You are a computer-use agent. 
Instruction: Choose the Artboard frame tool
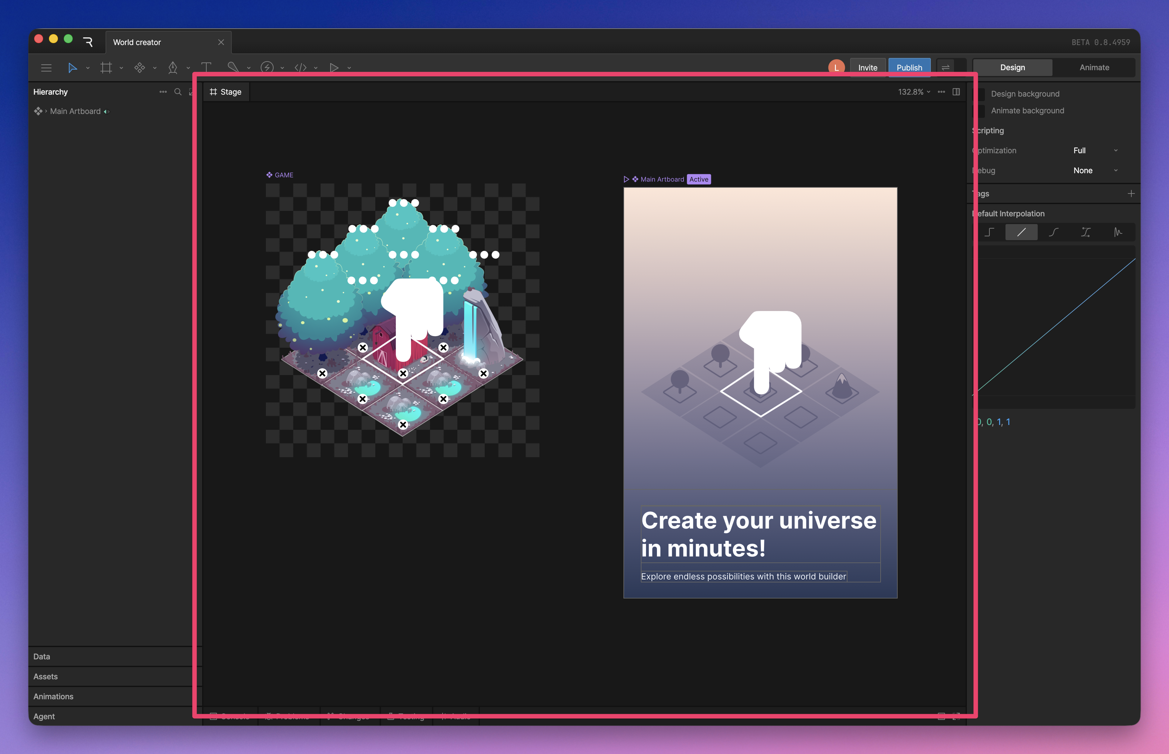[x=106, y=68]
